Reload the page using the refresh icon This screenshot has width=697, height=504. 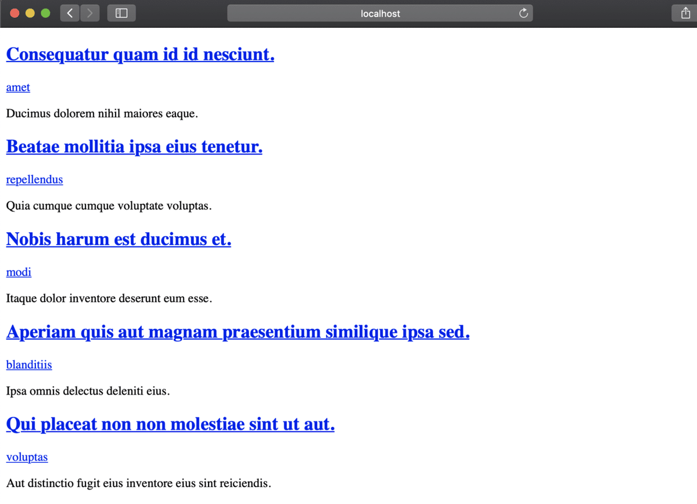pos(523,13)
